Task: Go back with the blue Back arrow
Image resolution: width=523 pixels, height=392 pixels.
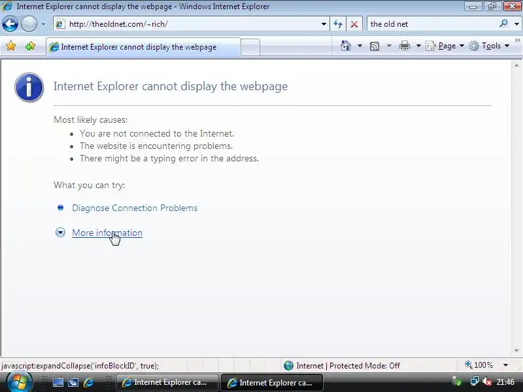Action: [x=10, y=24]
